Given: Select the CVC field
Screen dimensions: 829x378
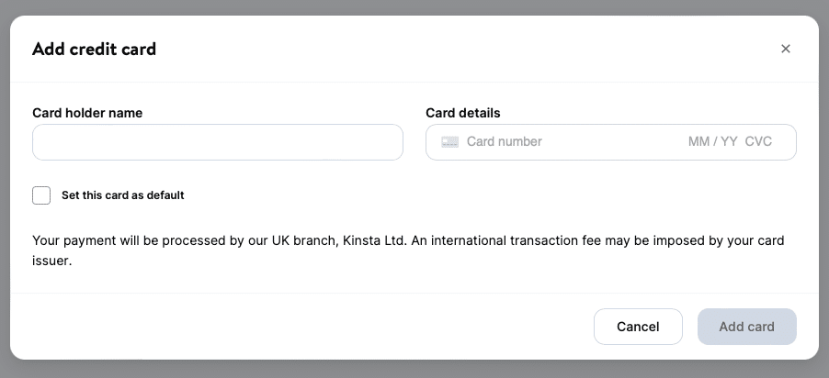Looking at the screenshot, I should coord(758,141).
